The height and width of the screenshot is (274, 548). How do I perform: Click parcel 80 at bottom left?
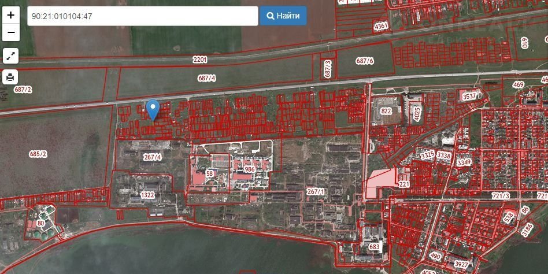pos(40,223)
